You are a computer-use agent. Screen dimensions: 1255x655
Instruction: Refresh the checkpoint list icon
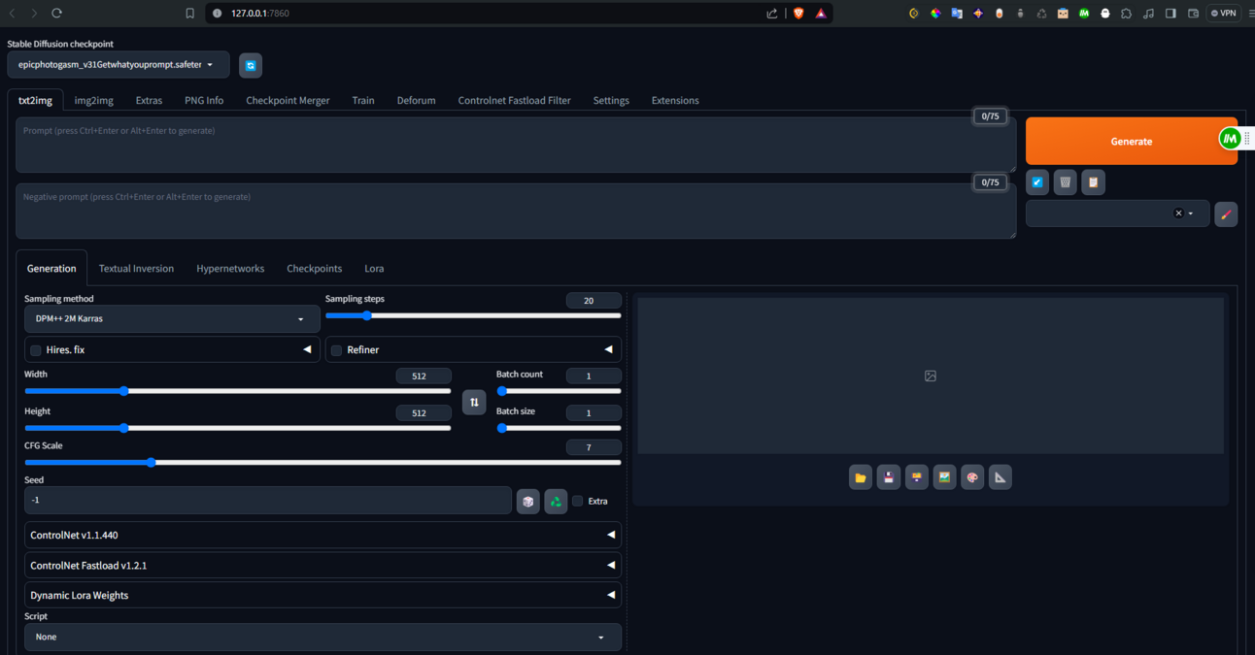click(x=251, y=65)
